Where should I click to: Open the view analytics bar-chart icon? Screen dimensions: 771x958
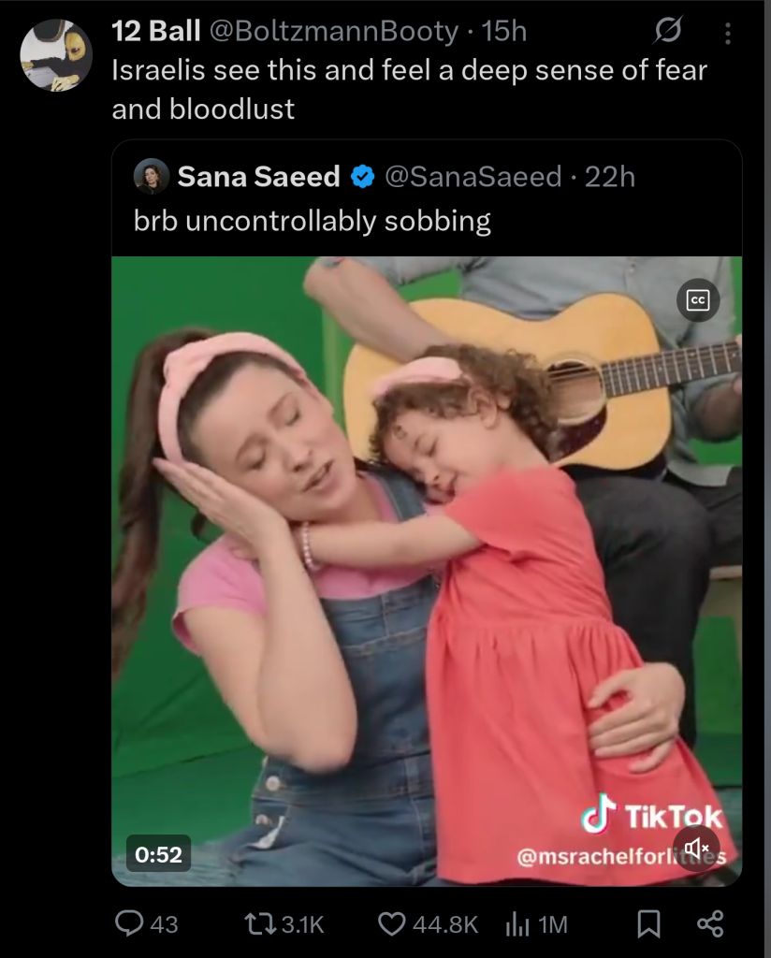coord(516,924)
